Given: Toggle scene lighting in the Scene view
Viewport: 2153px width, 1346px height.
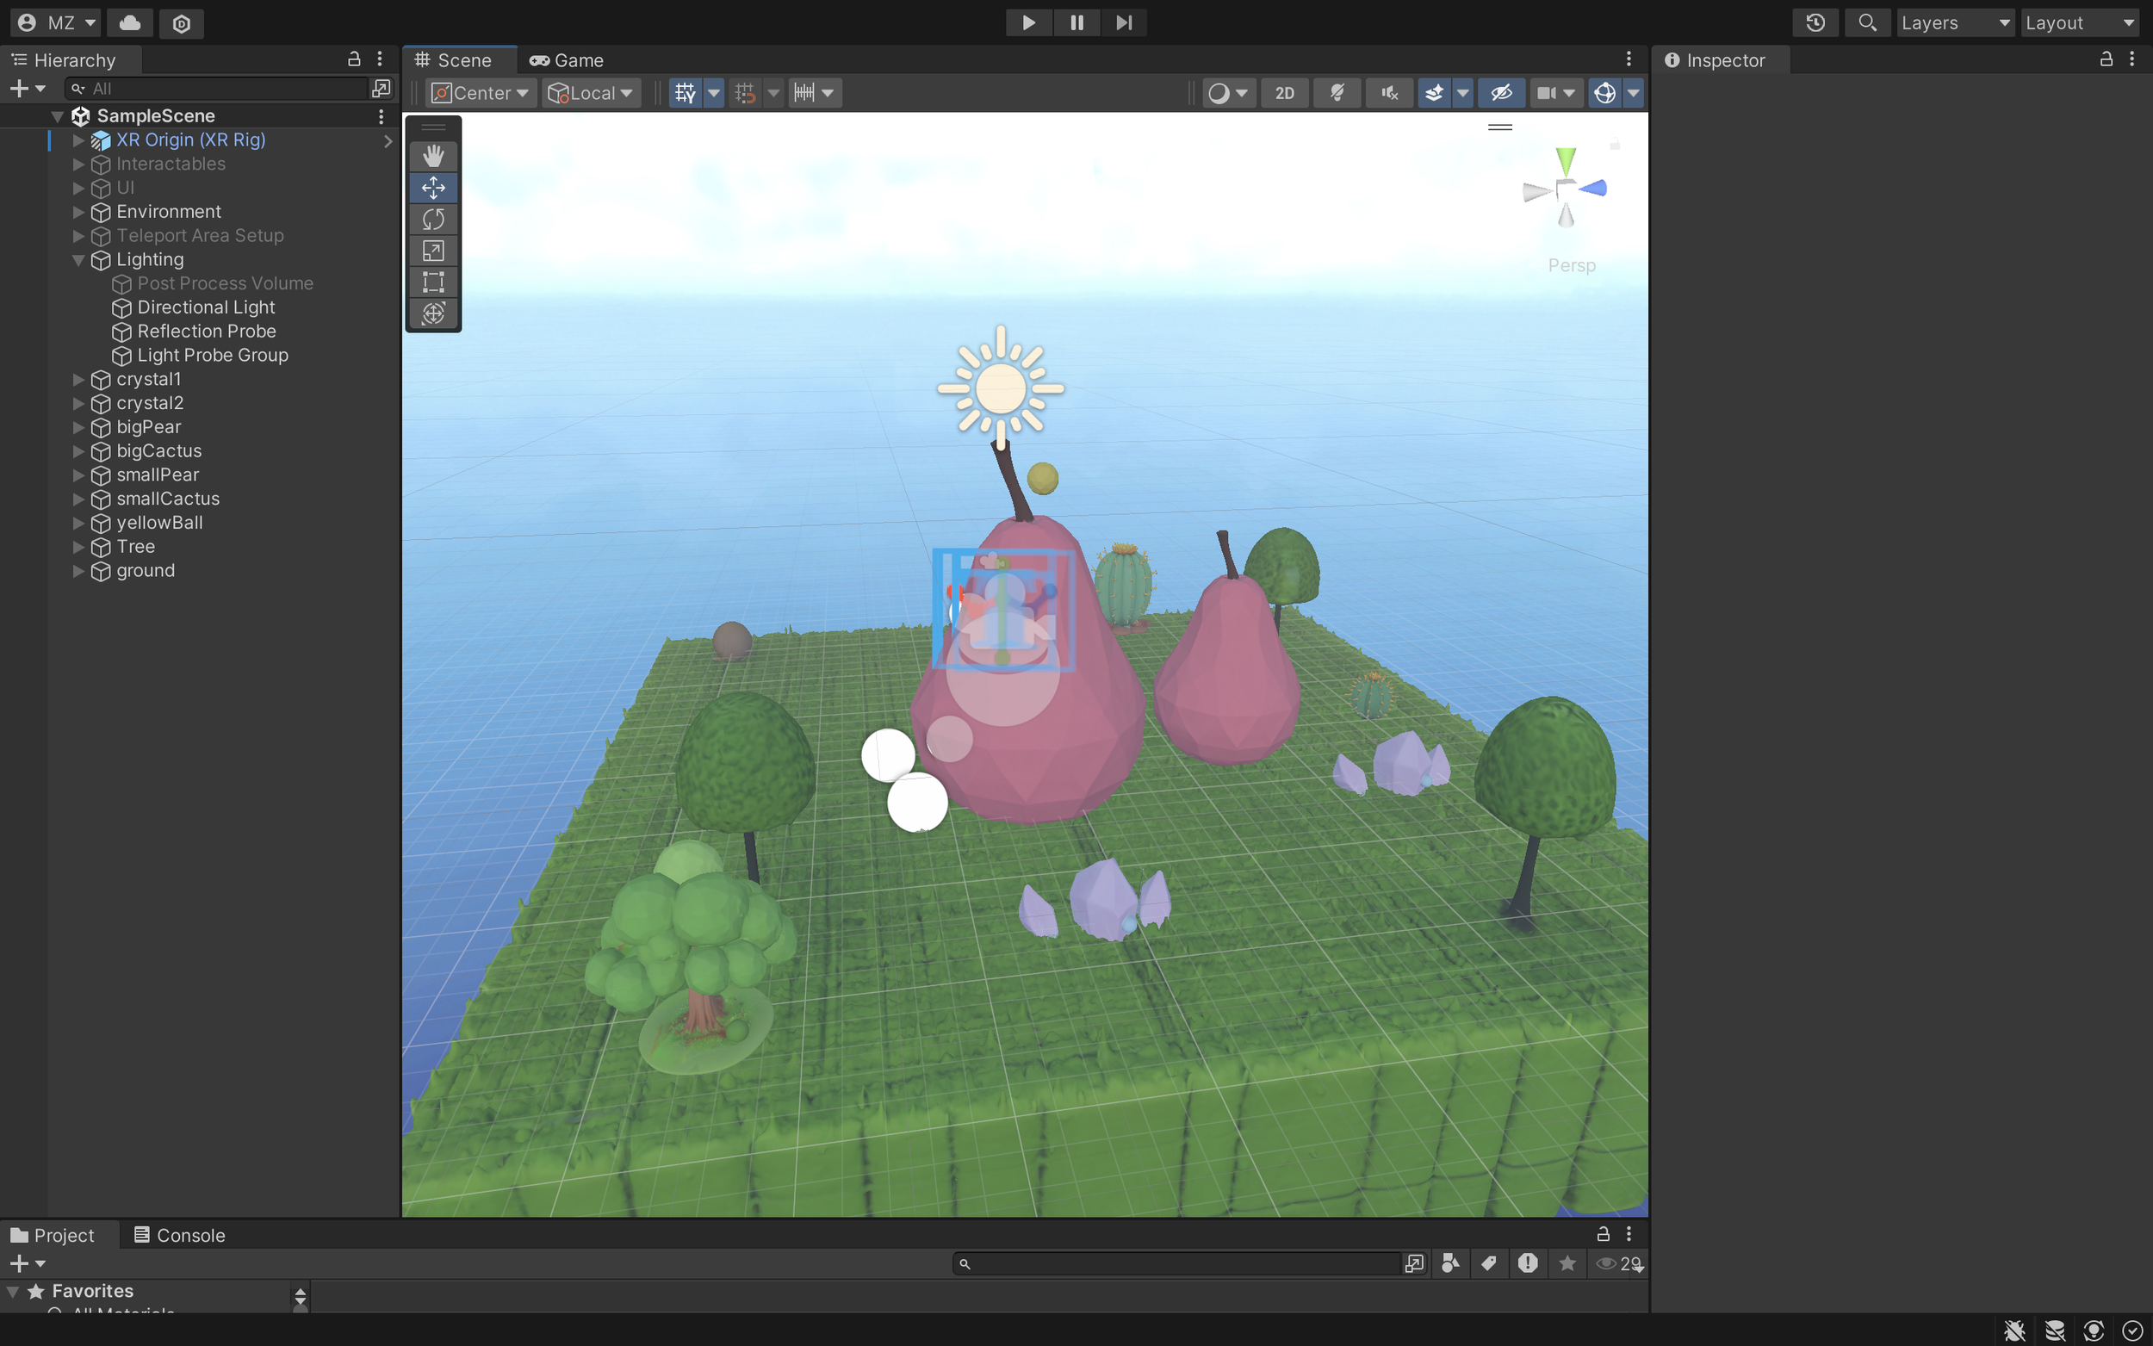Looking at the screenshot, I should click(1337, 93).
